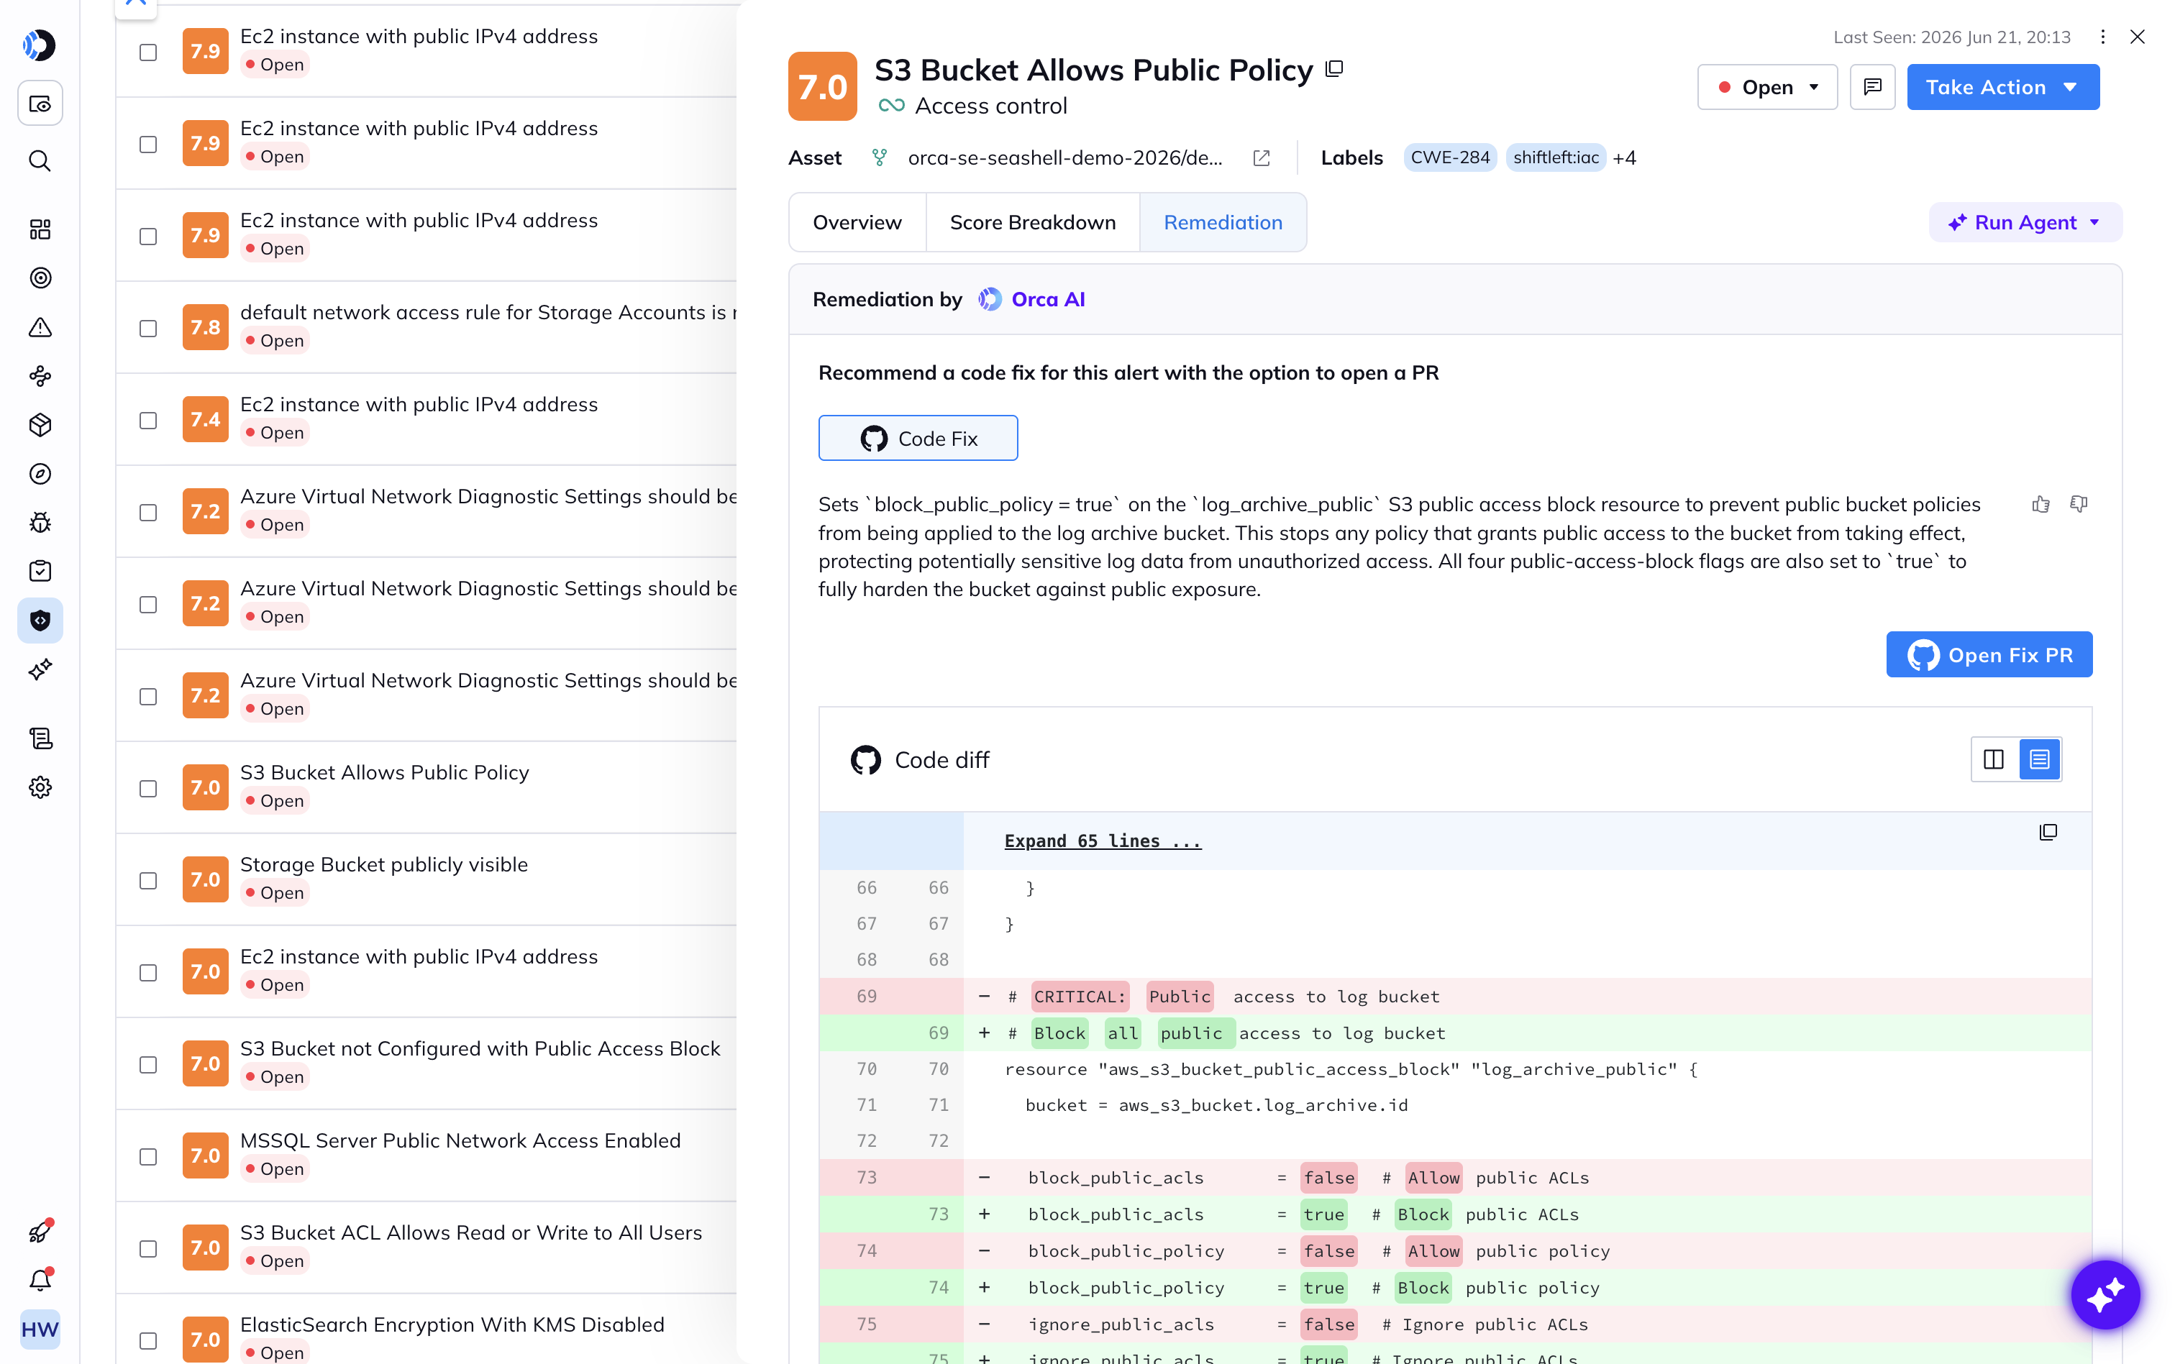Check S3 Bucket ACL Allows Read or Write row

click(148, 1248)
